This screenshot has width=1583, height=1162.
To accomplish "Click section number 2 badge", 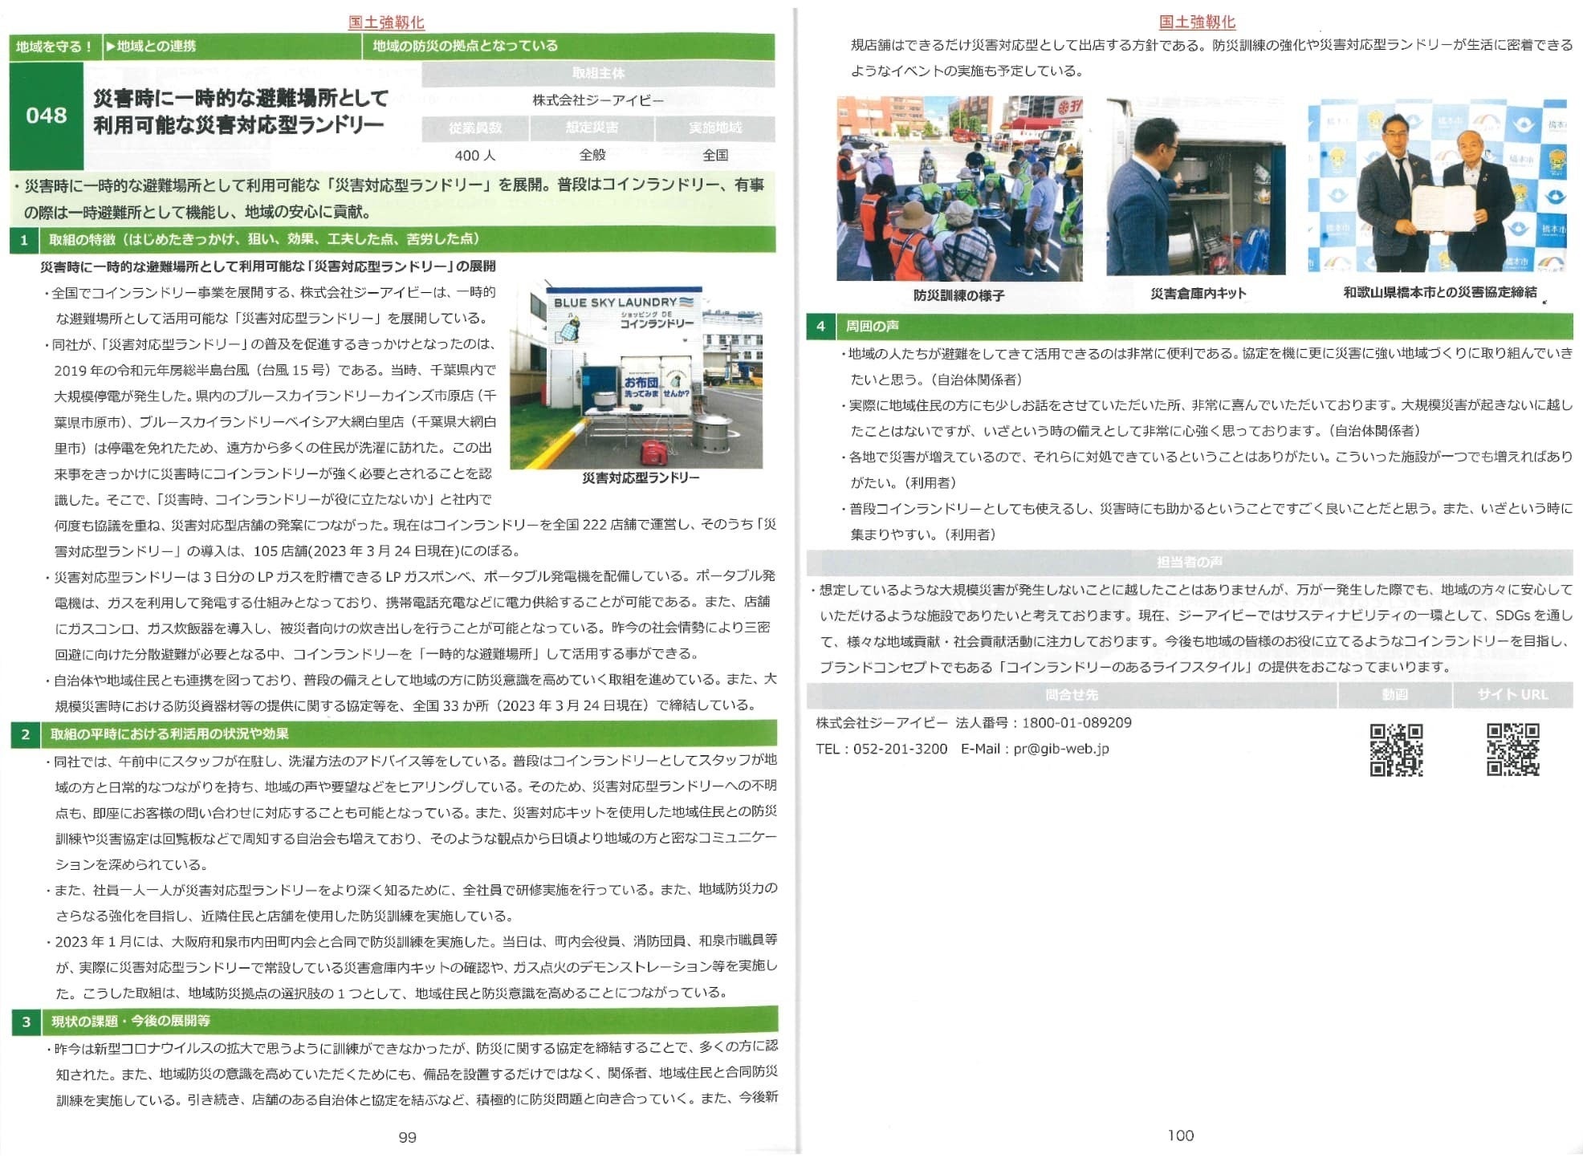I will click(x=26, y=734).
